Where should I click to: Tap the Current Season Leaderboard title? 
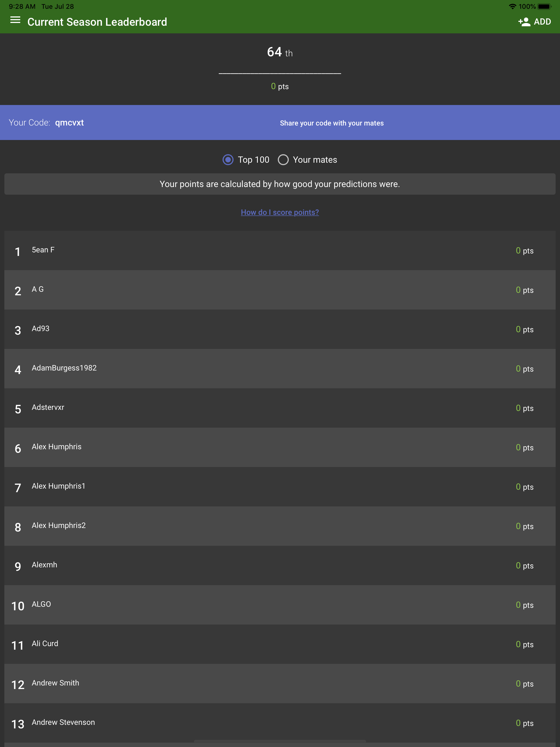point(97,22)
